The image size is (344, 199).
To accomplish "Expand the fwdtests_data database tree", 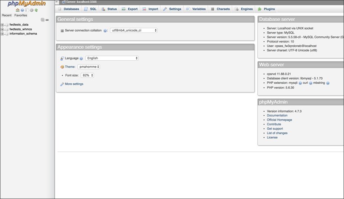I will (x=2, y=25).
